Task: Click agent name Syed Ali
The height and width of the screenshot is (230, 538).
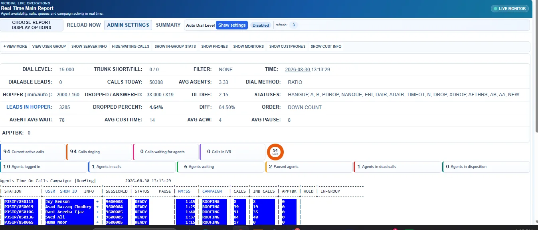Action: 55,217
